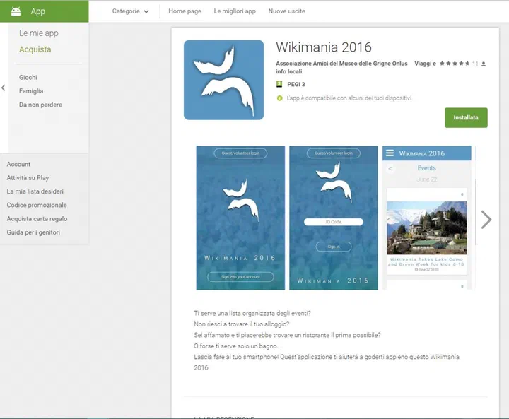Click the Wikimania 2016 title text
This screenshot has width=509, height=419.
(x=324, y=47)
